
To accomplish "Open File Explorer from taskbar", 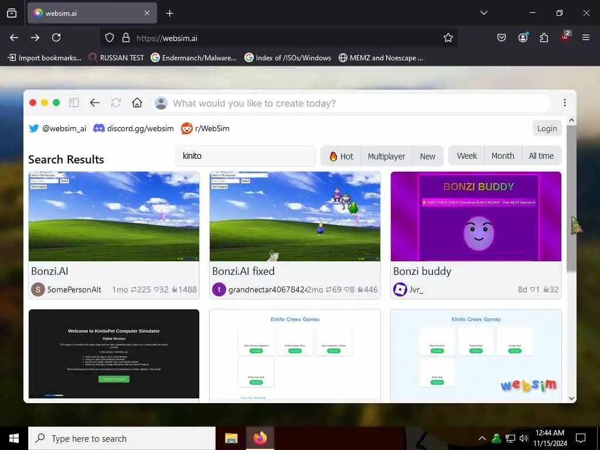I will [231, 438].
